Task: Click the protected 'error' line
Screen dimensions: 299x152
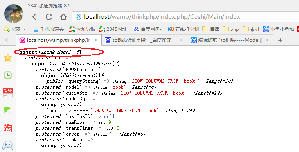Action: pos(90,134)
